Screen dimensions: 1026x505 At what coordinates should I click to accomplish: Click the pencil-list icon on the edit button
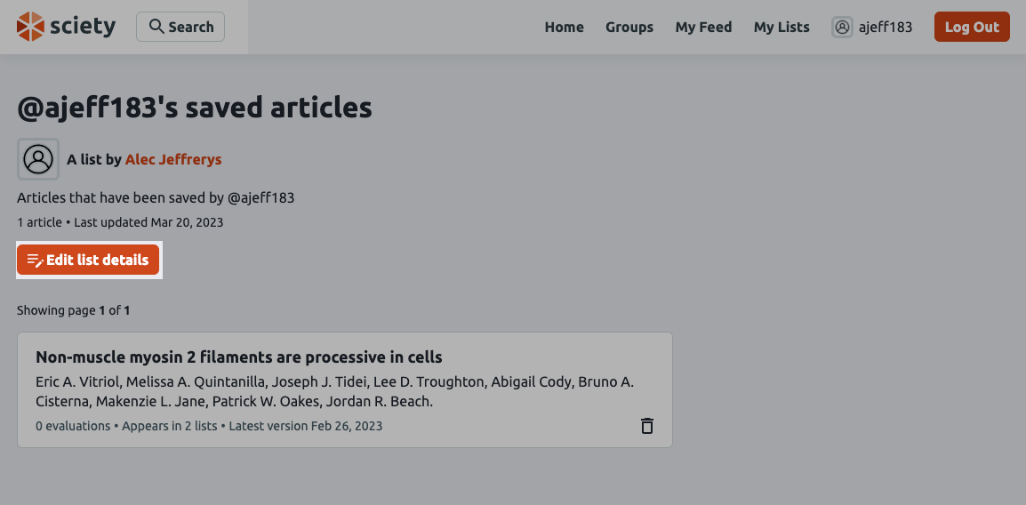click(35, 261)
